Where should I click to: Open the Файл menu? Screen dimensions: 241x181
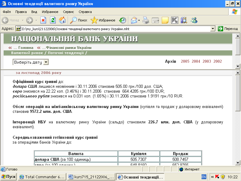[7, 12]
